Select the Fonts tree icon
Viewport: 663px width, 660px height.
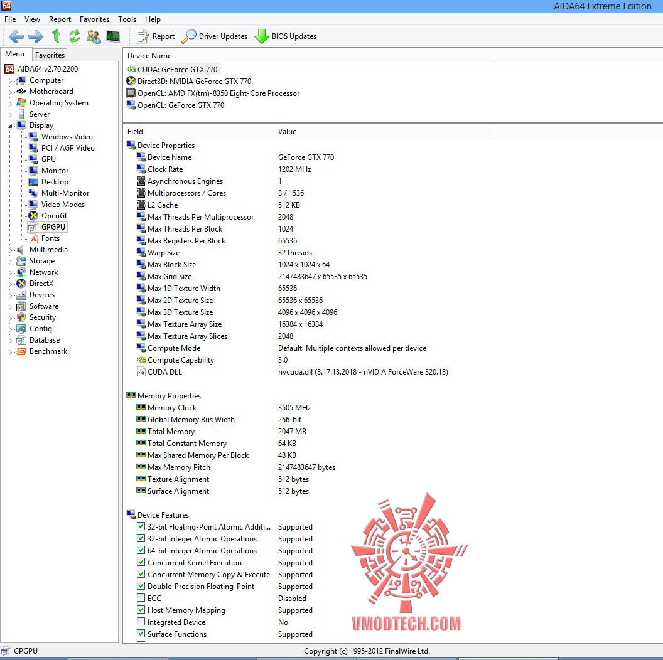[x=33, y=238]
